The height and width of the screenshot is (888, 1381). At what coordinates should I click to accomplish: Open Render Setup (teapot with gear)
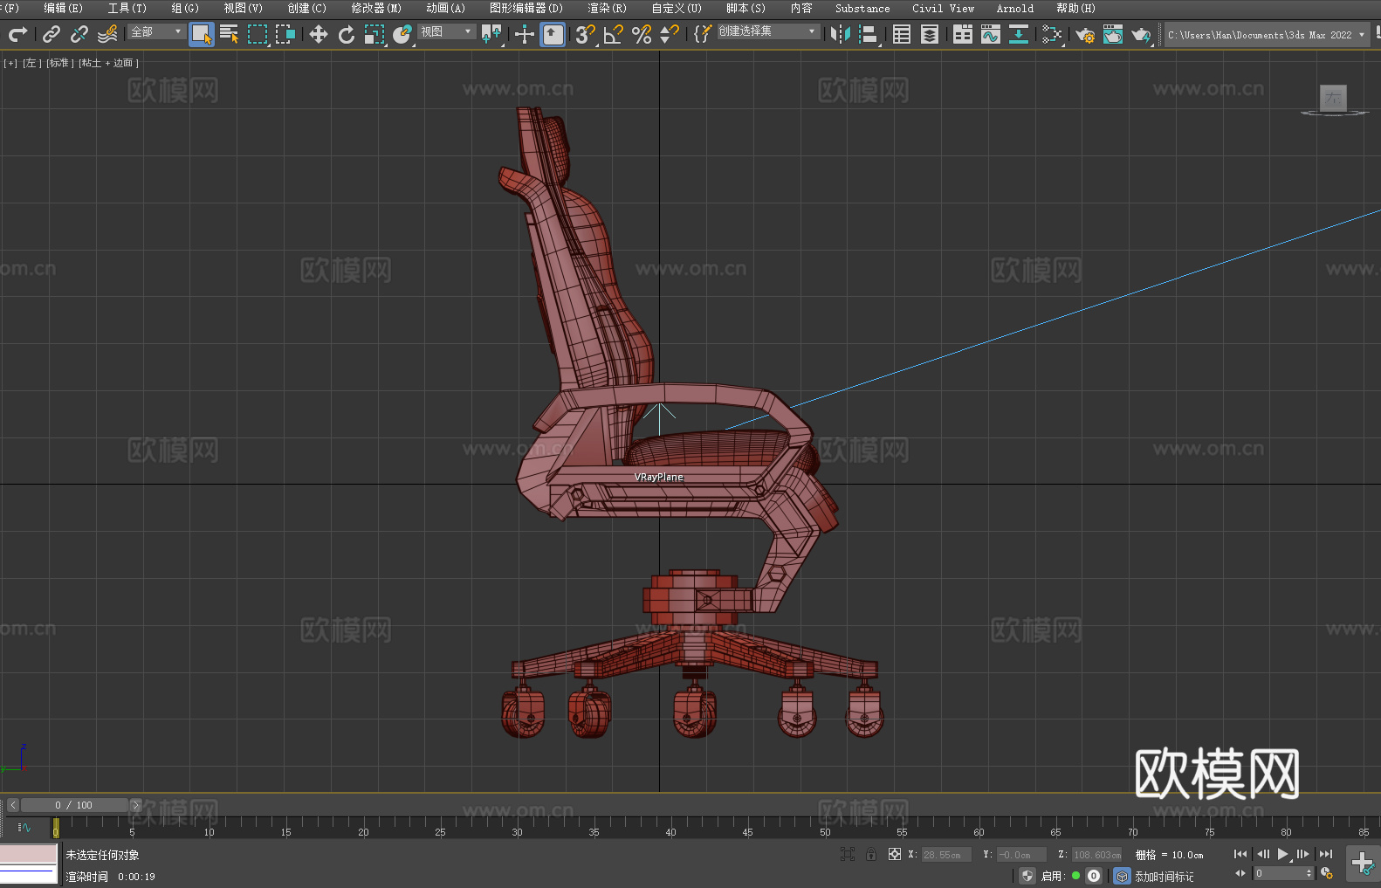click(x=1085, y=34)
